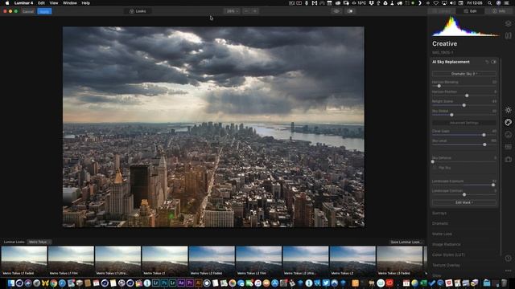515x289 pixels.
Task: Apply the Metro Tokyo L1 Film look thumbnail
Action: click(x=71, y=261)
